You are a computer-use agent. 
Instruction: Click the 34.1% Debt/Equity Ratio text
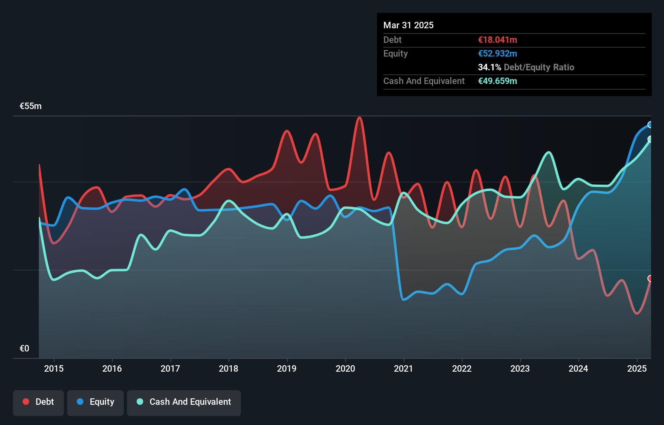526,67
